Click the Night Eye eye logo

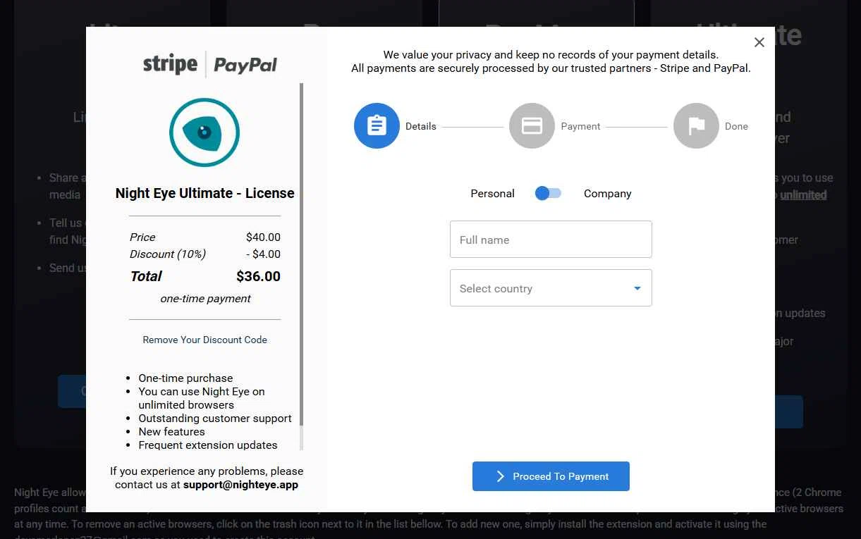click(204, 132)
